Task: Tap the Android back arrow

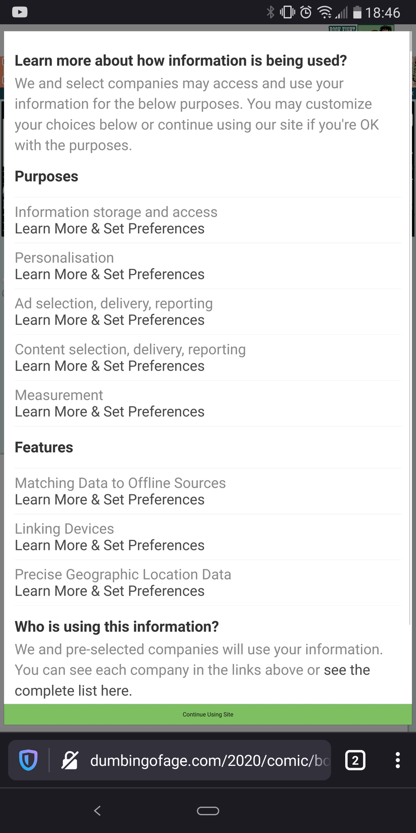Action: pyautogui.click(x=97, y=810)
